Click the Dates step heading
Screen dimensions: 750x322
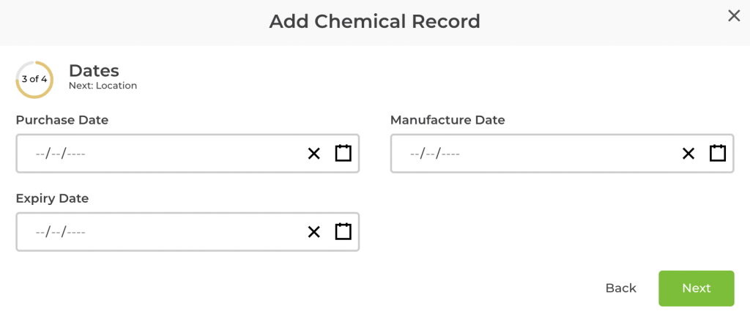pyautogui.click(x=94, y=70)
